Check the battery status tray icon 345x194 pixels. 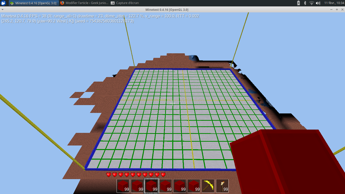click(x=299, y=3)
